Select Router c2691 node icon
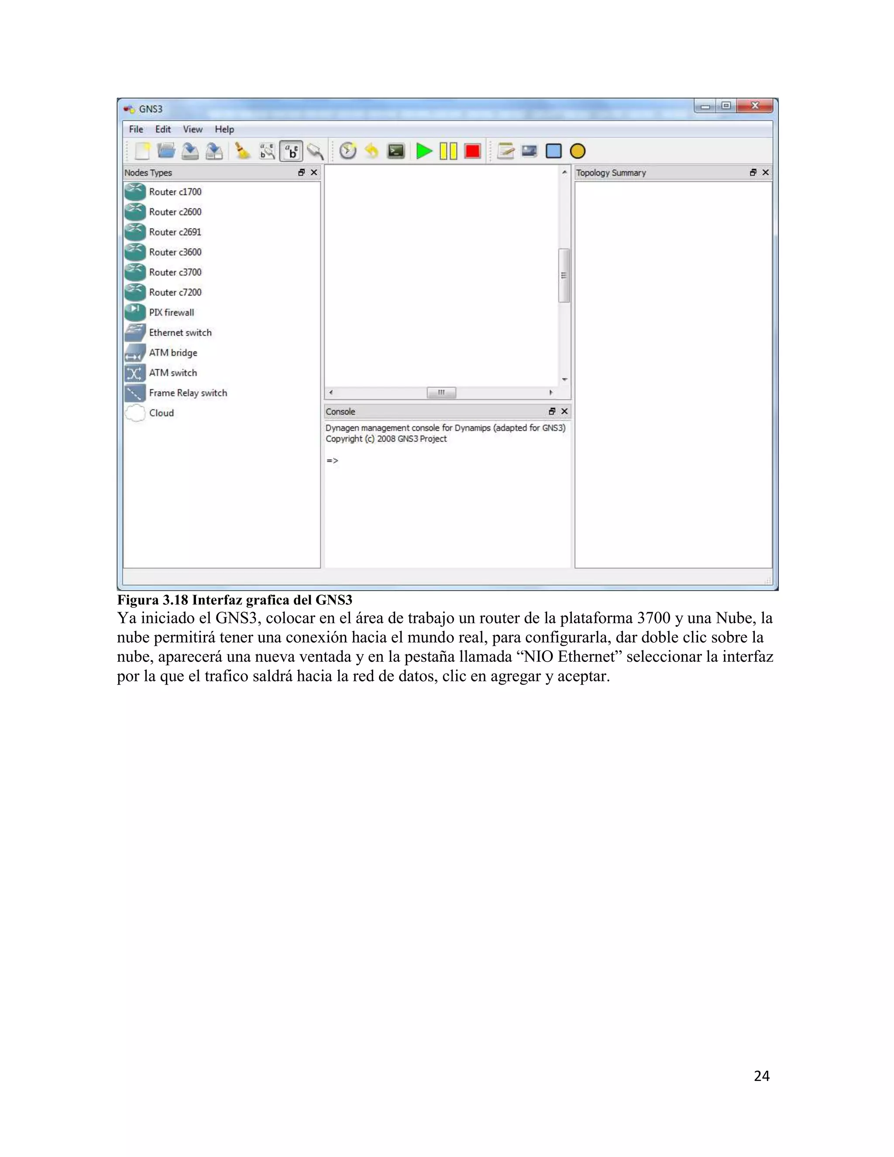The height and width of the screenshot is (1157, 894). [x=135, y=232]
